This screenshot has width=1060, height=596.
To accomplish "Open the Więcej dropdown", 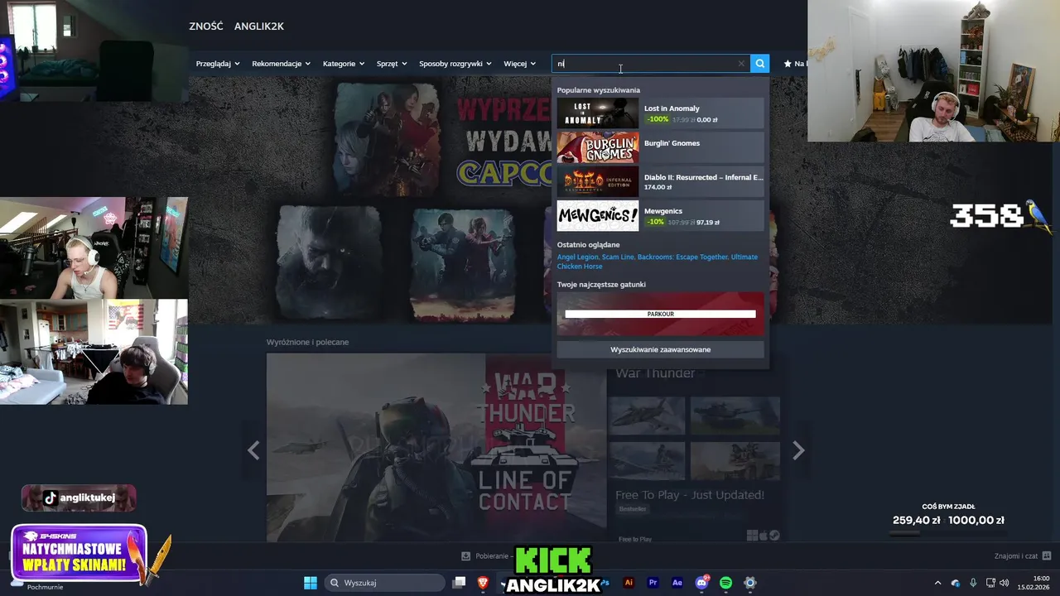I will pyautogui.click(x=520, y=64).
